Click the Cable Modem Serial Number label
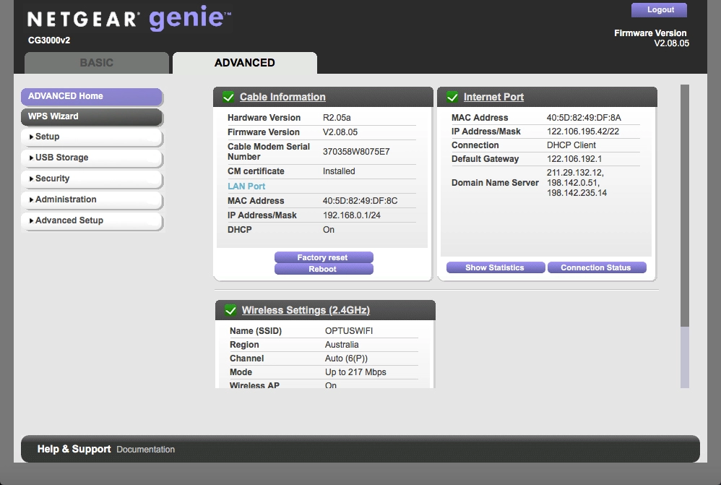The image size is (721, 485). coord(269,152)
